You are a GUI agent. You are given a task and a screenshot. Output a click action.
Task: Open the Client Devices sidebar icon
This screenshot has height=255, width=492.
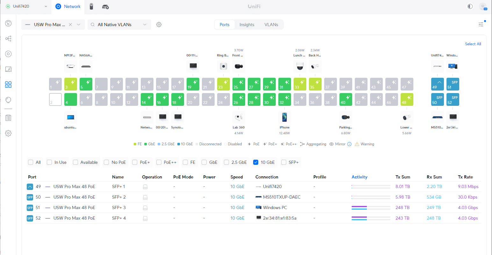point(9,69)
